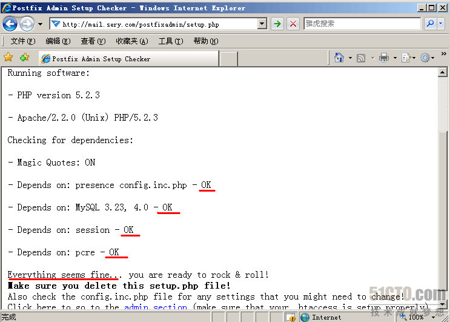This screenshot has width=450, height=322.
Task: Click the RSS feeds icon
Action: point(361,58)
